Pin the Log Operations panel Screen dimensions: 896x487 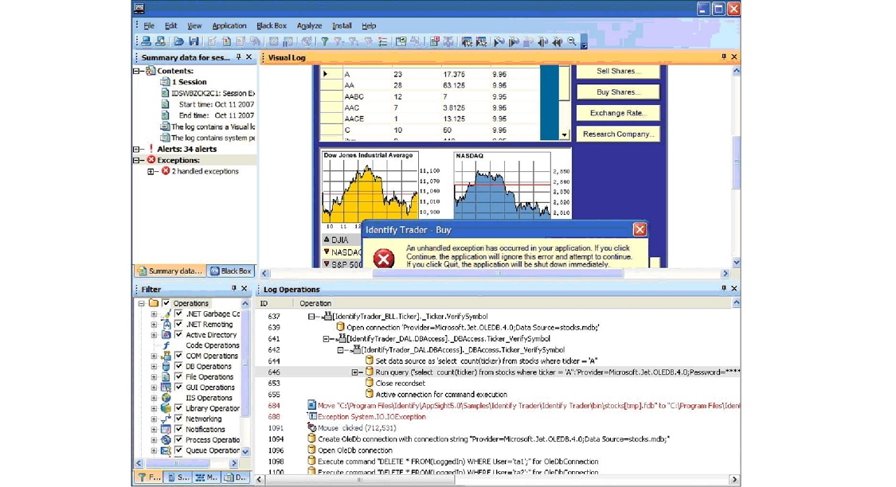[723, 289]
